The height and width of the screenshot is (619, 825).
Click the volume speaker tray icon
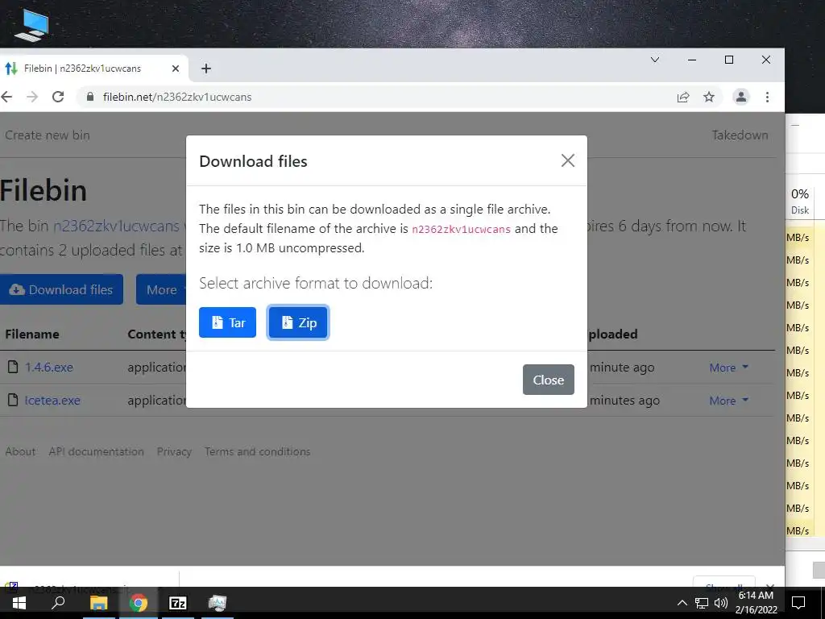coord(721,603)
